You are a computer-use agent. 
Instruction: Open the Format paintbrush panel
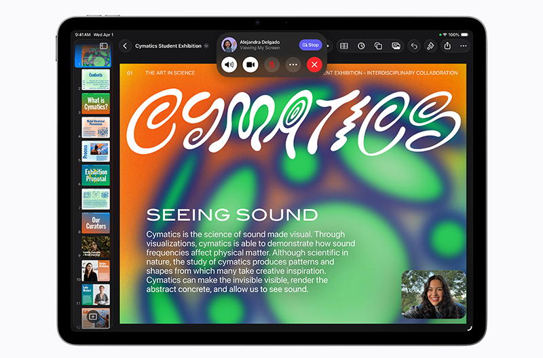[x=430, y=46]
